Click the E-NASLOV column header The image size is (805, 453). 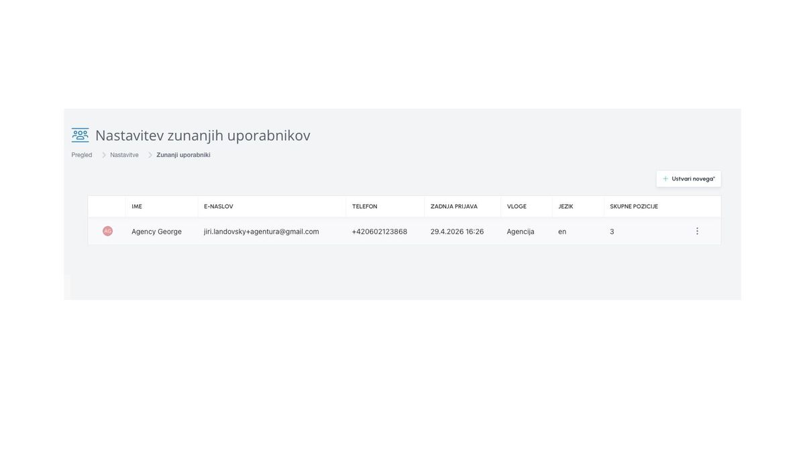pyautogui.click(x=219, y=207)
